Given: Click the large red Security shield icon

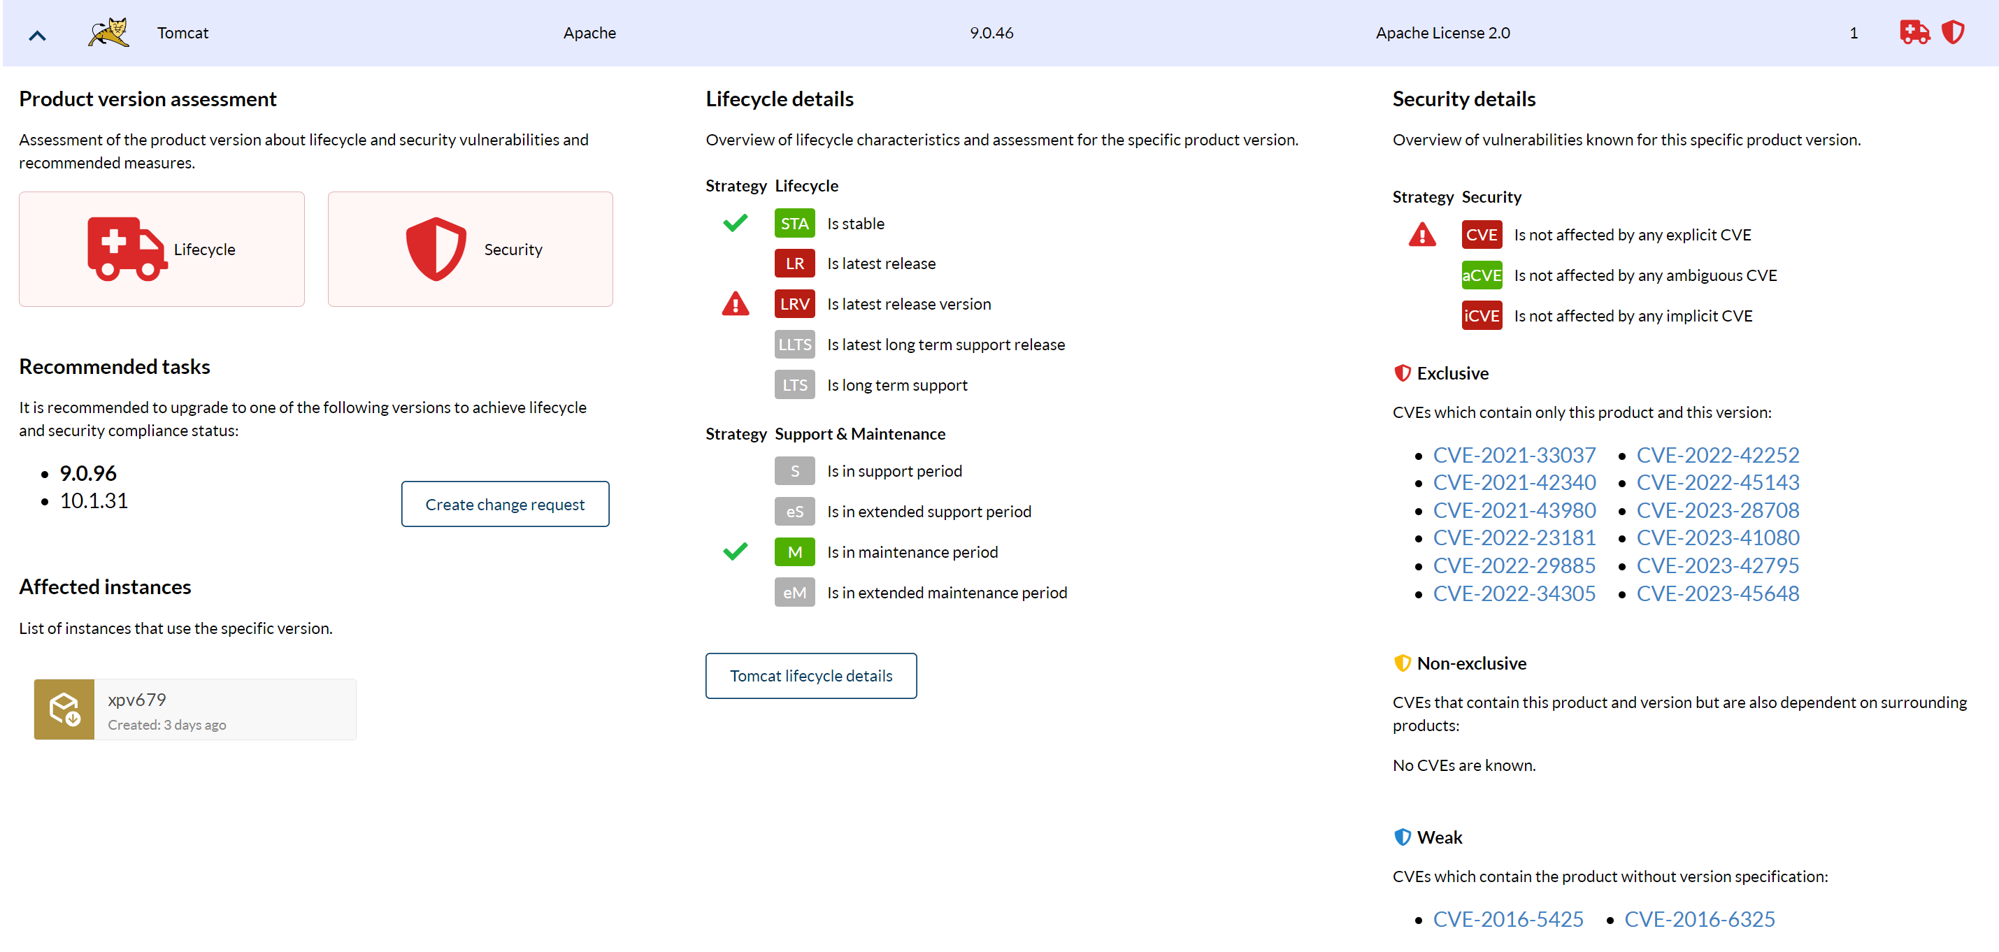Looking at the screenshot, I should (436, 249).
